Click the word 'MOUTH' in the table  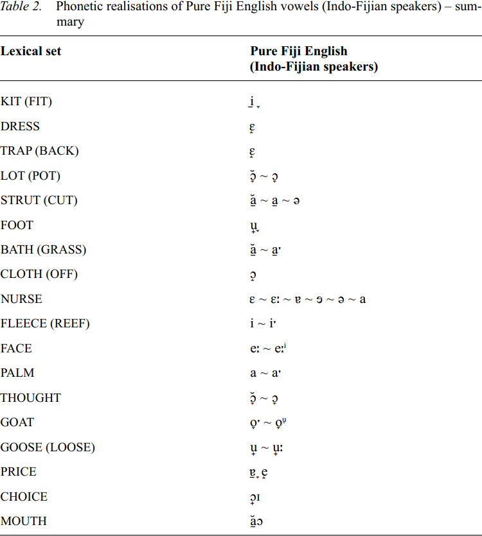pos(24,521)
